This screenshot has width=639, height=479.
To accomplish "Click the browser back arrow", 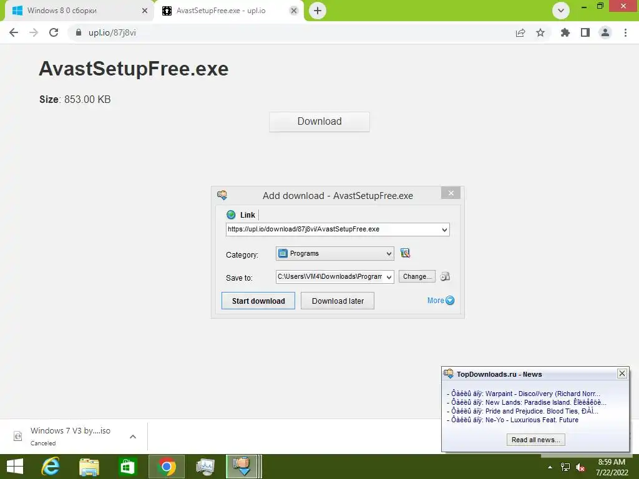I will [14, 32].
